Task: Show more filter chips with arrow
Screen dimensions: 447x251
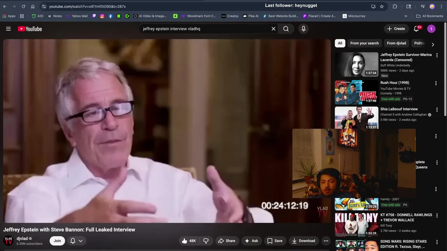Action: coord(433,44)
